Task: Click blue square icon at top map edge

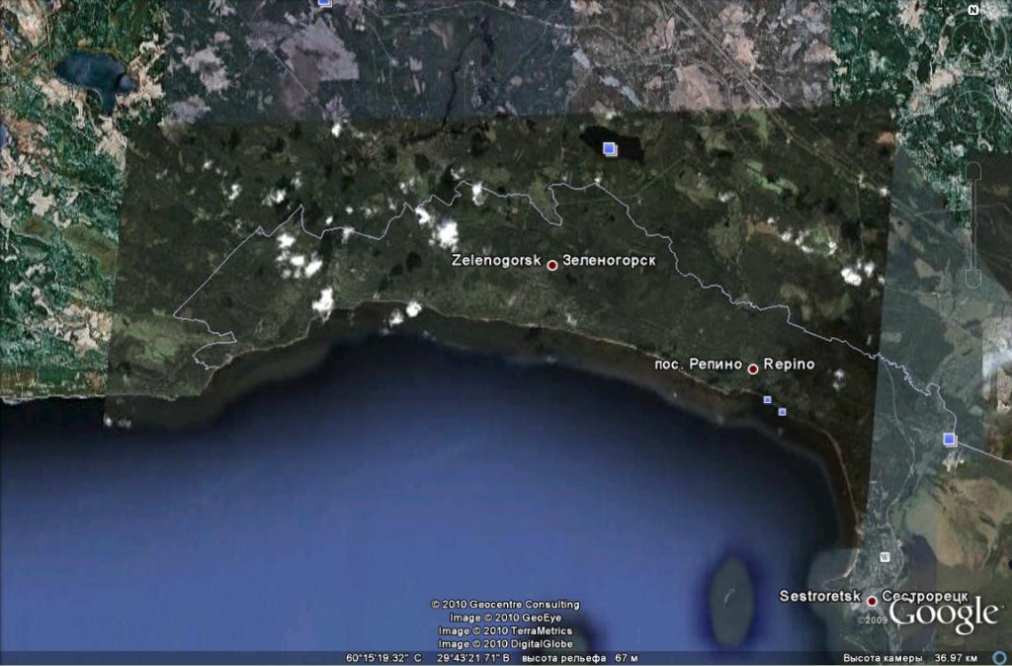Action: [324, 3]
